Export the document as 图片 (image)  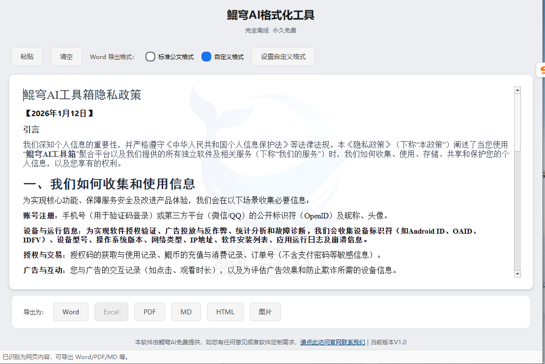(265, 311)
